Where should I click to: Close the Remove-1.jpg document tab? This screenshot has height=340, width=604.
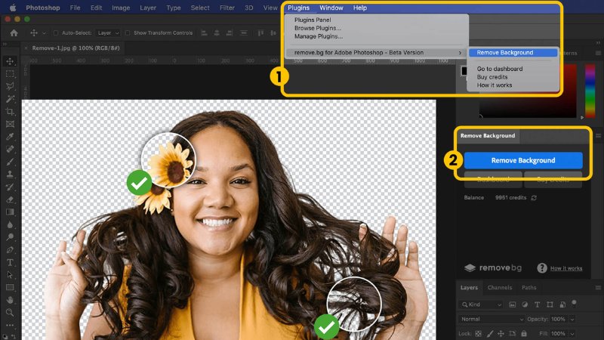(26, 48)
